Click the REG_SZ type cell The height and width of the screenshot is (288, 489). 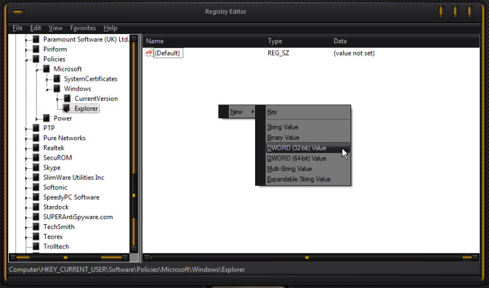278,53
